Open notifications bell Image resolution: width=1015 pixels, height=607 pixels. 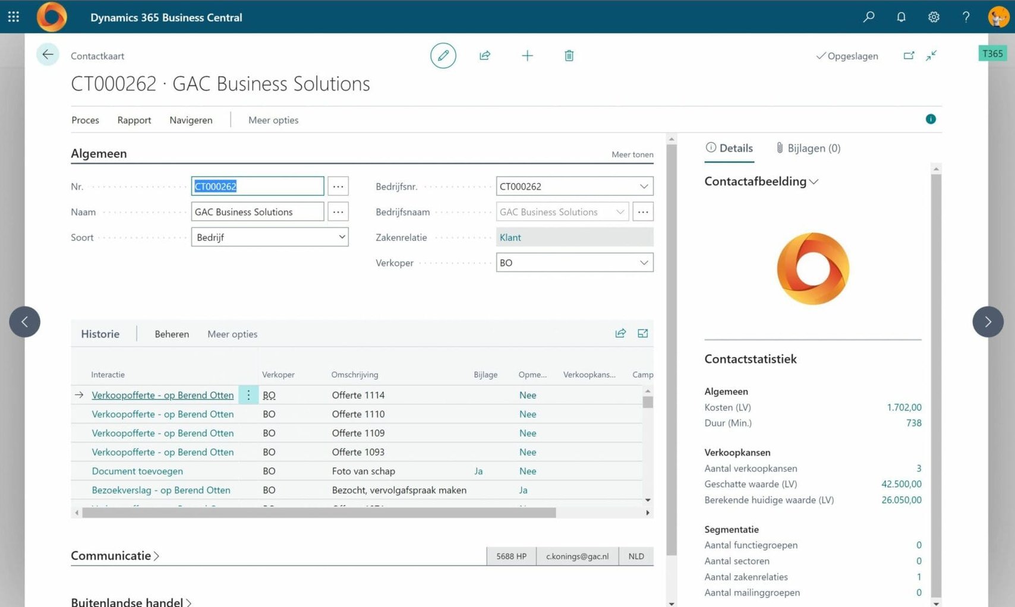901,17
